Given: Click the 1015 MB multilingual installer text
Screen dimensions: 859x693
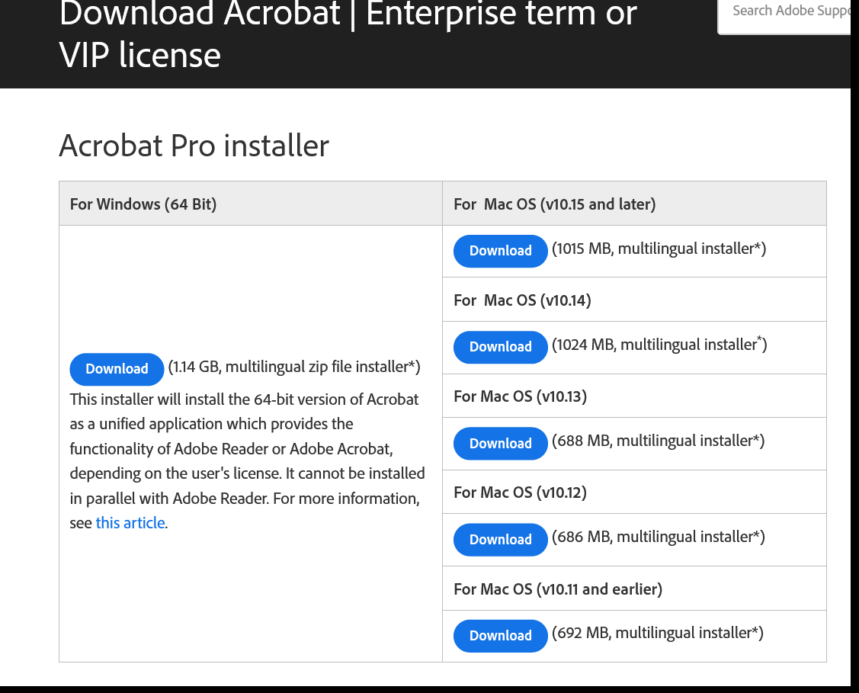Looking at the screenshot, I should pyautogui.click(x=659, y=249).
